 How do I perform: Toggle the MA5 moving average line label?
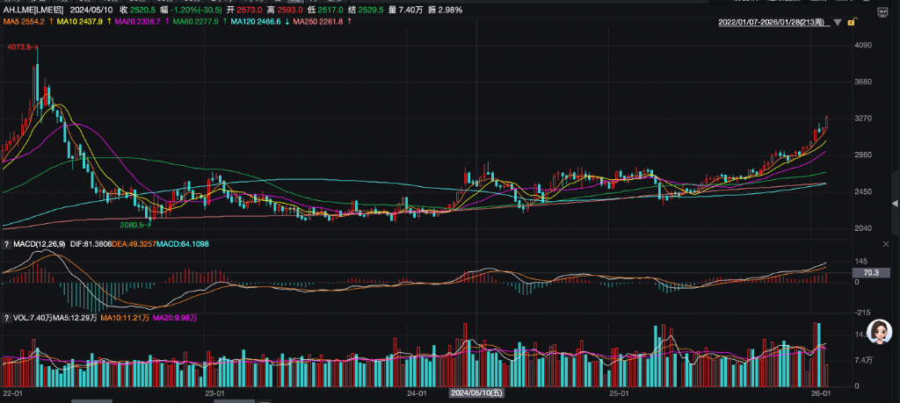[26, 21]
